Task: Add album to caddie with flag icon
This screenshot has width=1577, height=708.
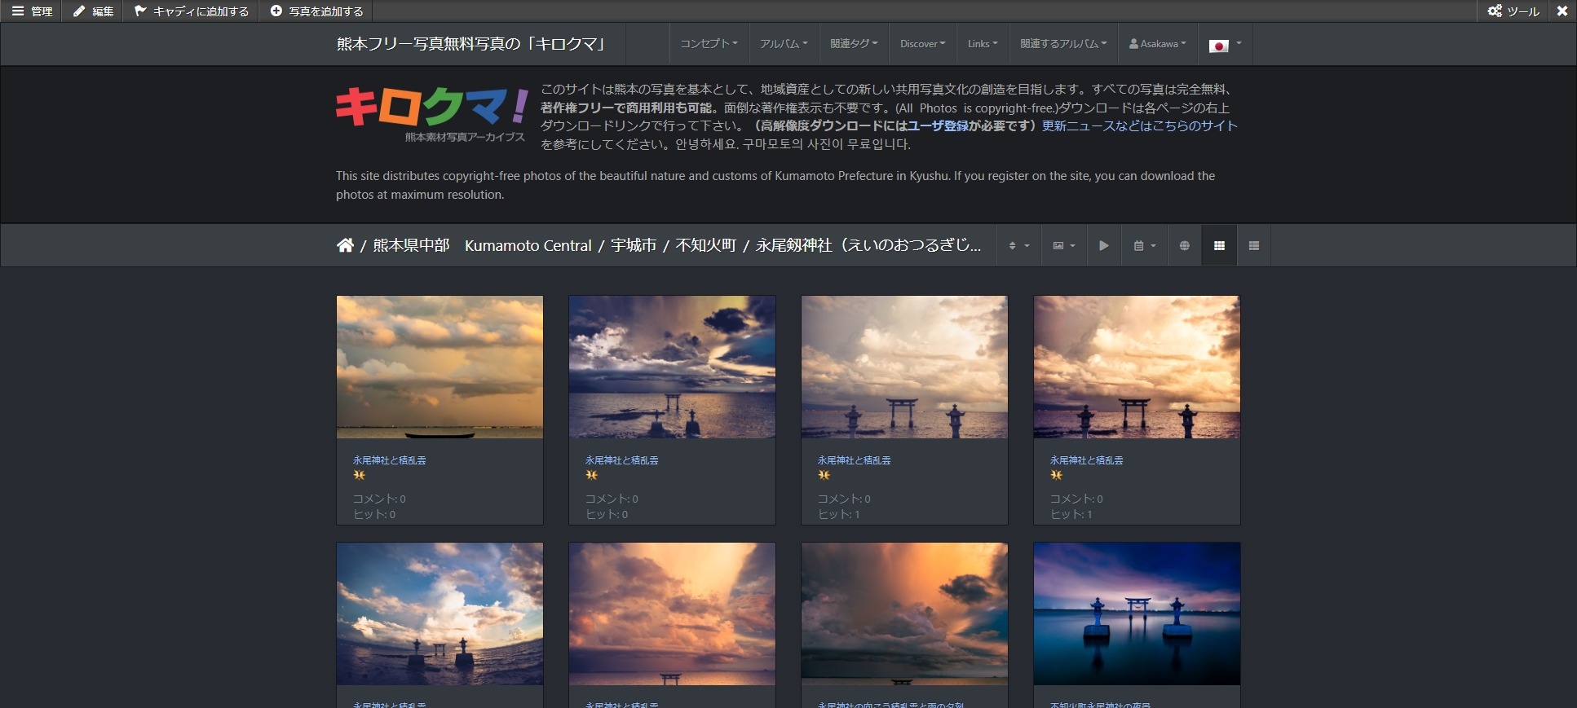Action: click(x=192, y=11)
